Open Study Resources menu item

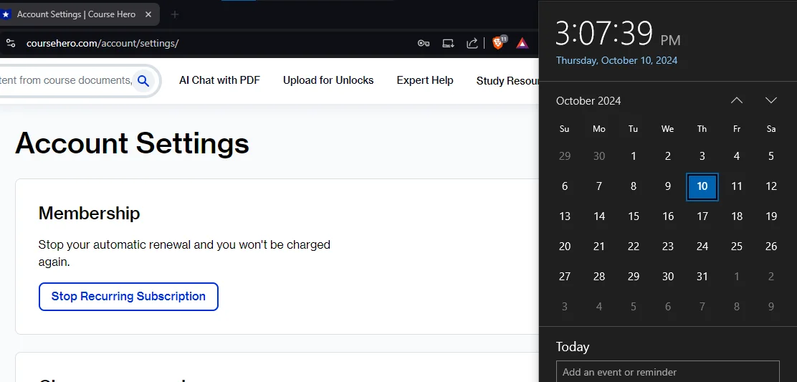click(x=507, y=81)
